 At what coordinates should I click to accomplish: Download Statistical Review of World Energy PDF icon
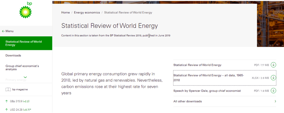pos(273,65)
